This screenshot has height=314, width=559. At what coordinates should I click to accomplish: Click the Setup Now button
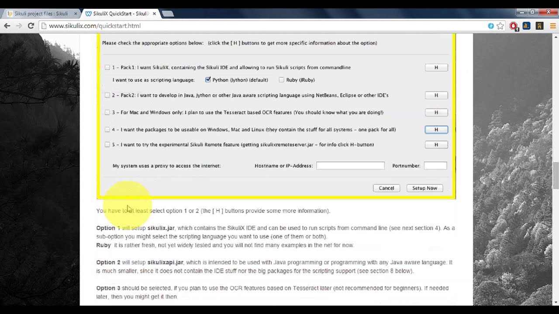tap(424, 188)
